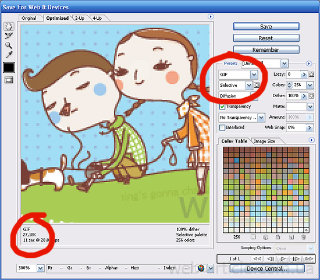Switch to the 2-Up tab
320x280 pixels.
(80, 18)
